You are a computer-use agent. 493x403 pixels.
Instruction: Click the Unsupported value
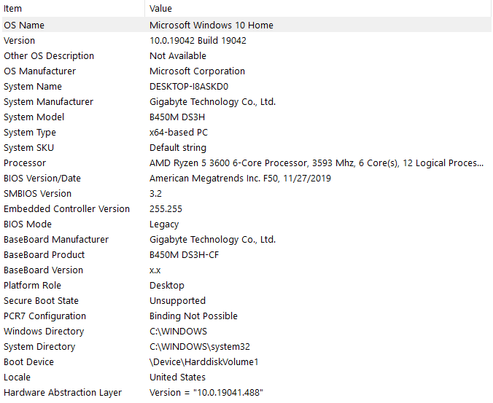[x=177, y=301]
